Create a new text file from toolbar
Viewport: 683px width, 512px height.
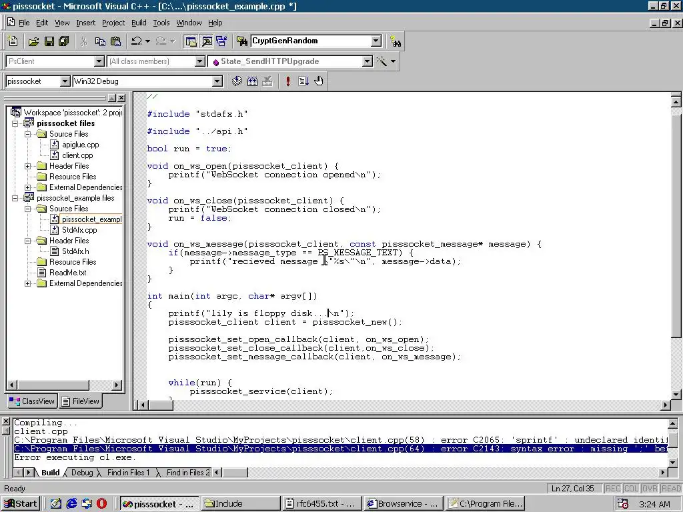[x=13, y=41]
